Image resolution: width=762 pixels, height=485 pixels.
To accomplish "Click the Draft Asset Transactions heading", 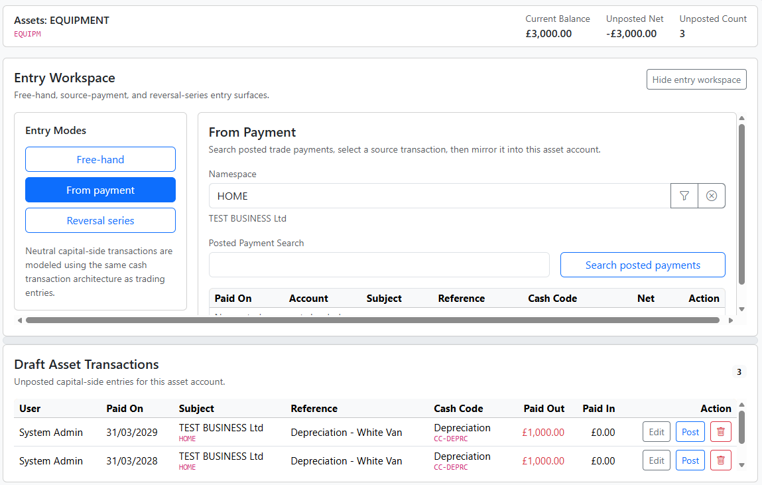I will pyautogui.click(x=86, y=364).
